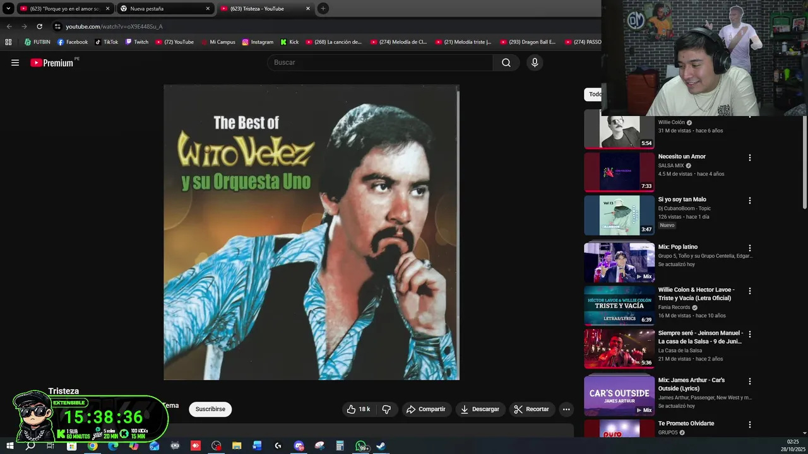This screenshot has height=454, width=808.
Task: Switch to Nueva pestaña tab
Action: click(x=164, y=9)
